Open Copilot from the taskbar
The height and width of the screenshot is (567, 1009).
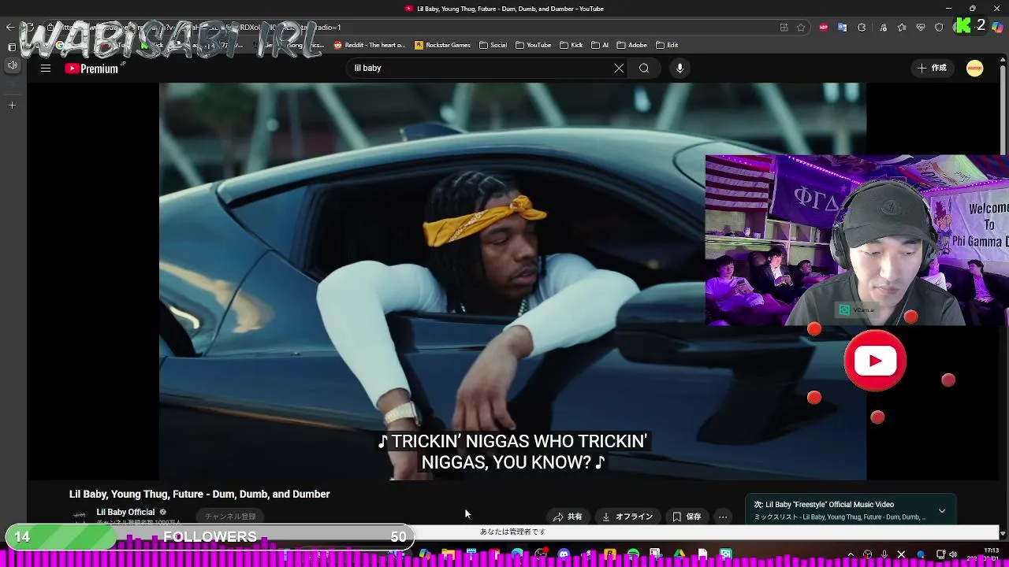pos(425,554)
